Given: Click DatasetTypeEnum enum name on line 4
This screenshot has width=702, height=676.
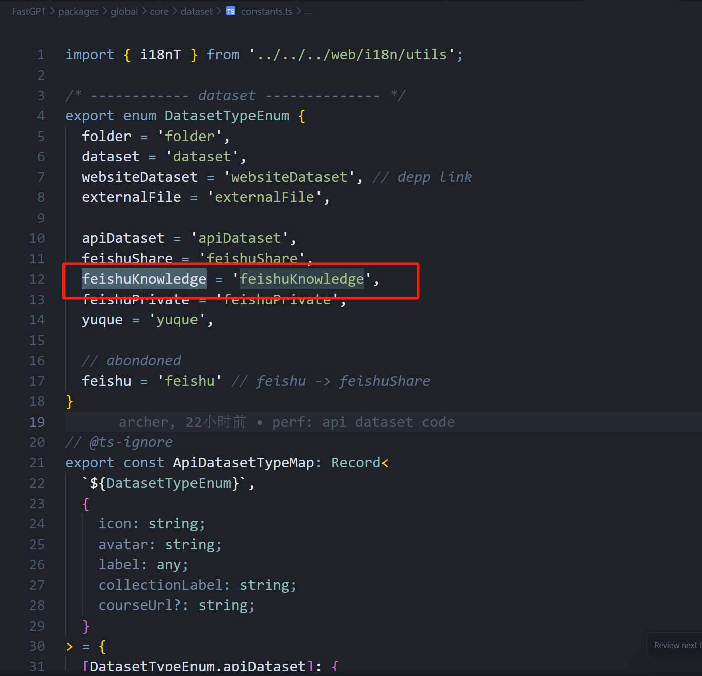Looking at the screenshot, I should click(x=227, y=116).
